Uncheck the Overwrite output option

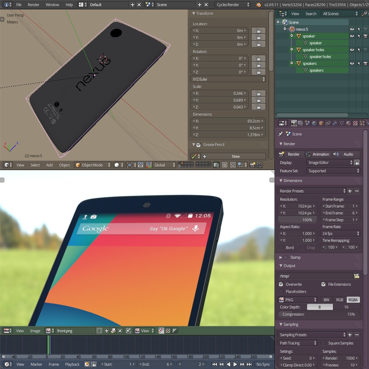281,284
